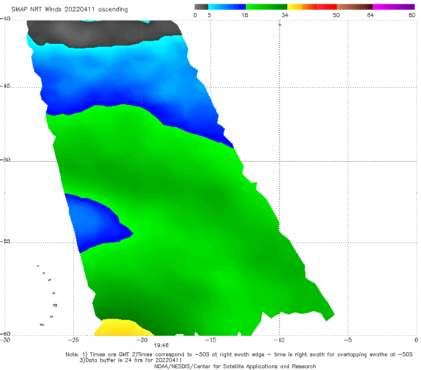Click the magenta-purple segment of the colorbar

(x=394, y=7)
